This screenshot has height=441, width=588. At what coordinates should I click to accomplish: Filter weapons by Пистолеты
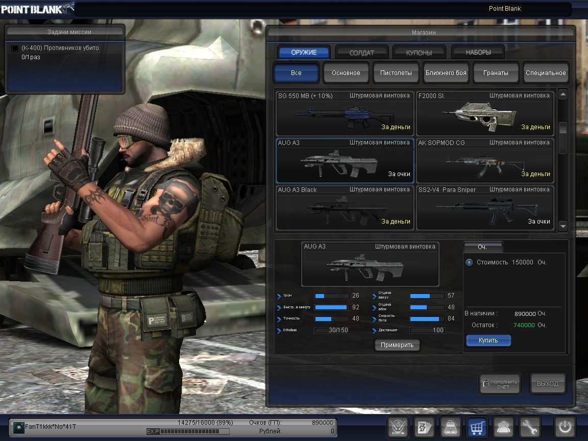tap(396, 73)
